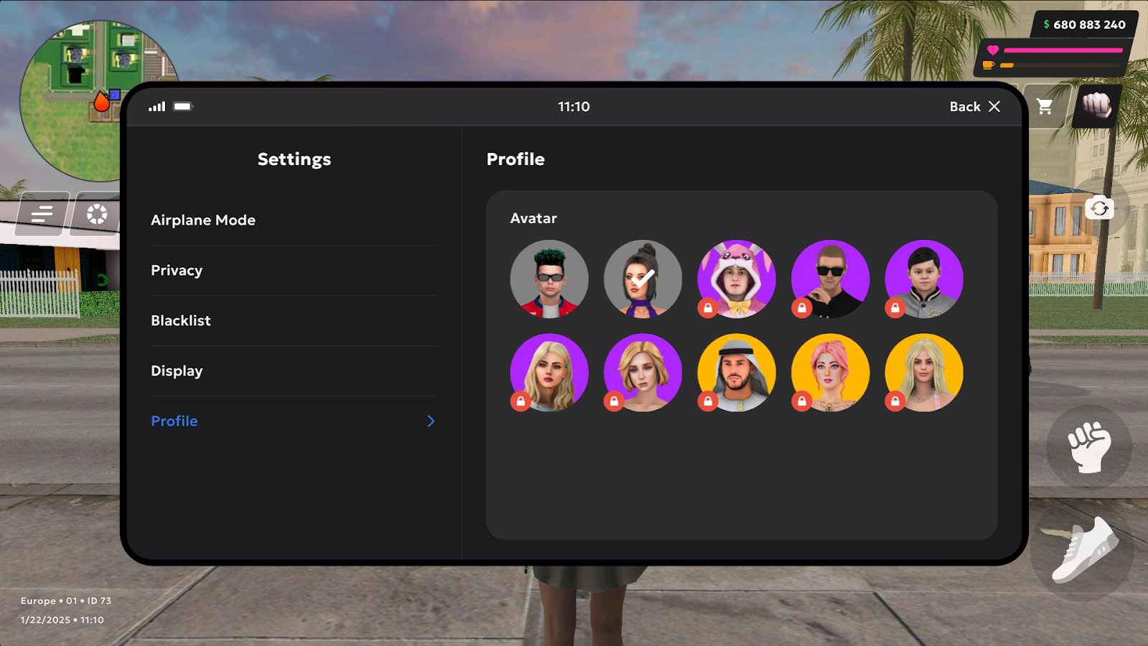Select the green-haired sunglasses avatar
The image size is (1148, 646).
coord(550,279)
